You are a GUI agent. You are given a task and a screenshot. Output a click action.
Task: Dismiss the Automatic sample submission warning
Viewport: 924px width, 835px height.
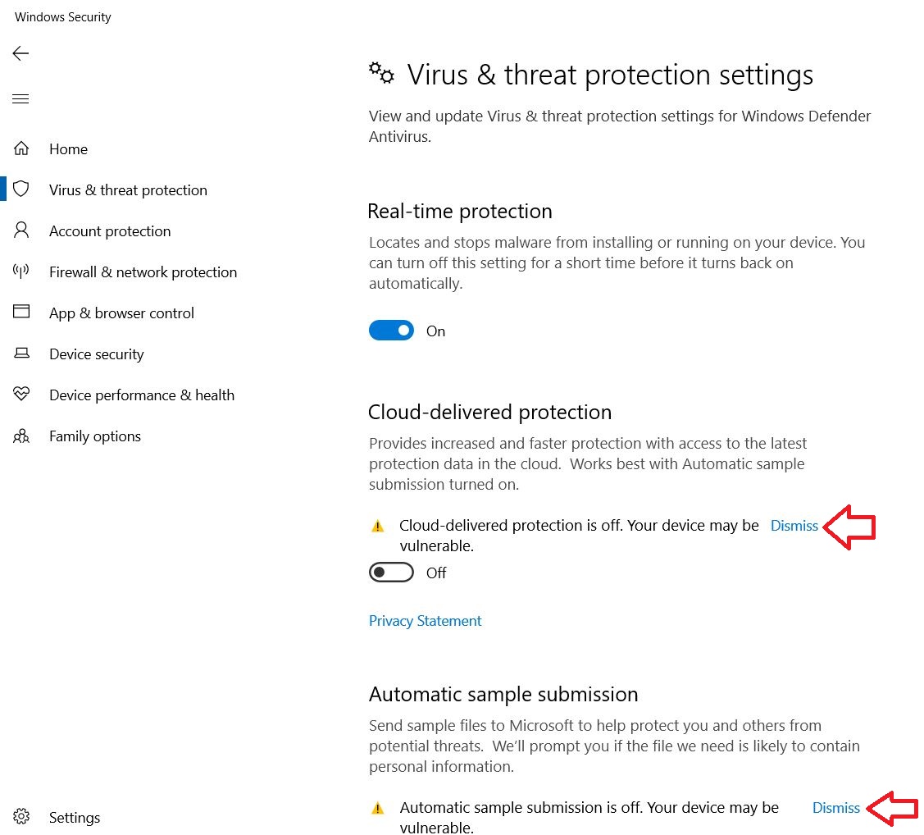coord(835,808)
